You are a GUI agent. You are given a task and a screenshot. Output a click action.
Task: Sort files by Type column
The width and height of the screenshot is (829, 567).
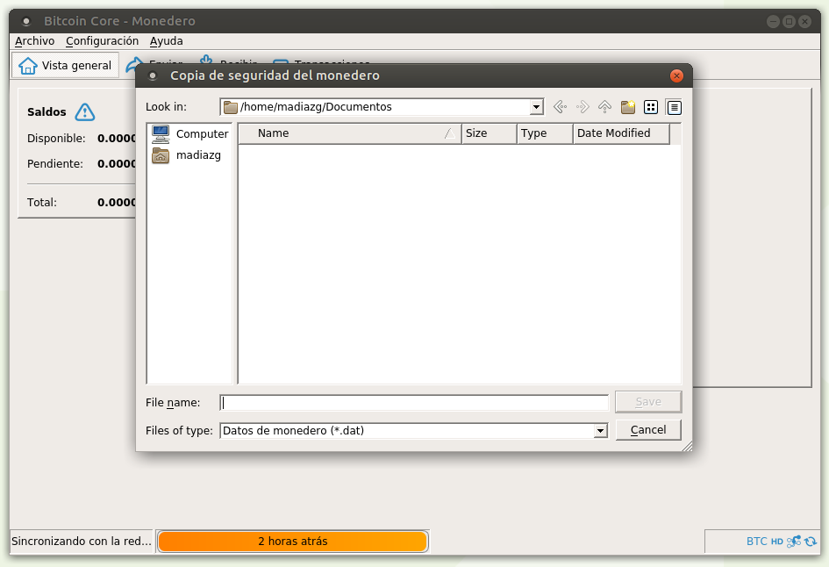tap(545, 133)
